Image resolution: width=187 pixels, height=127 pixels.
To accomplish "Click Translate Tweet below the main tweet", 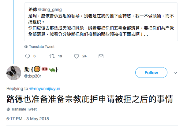I will (24, 109).
